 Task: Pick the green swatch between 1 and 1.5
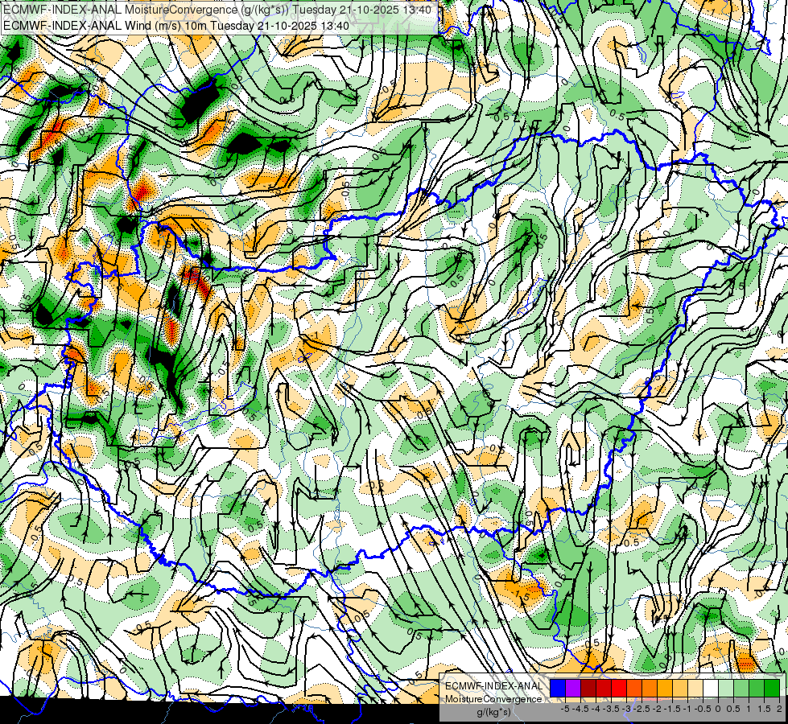coord(757,689)
